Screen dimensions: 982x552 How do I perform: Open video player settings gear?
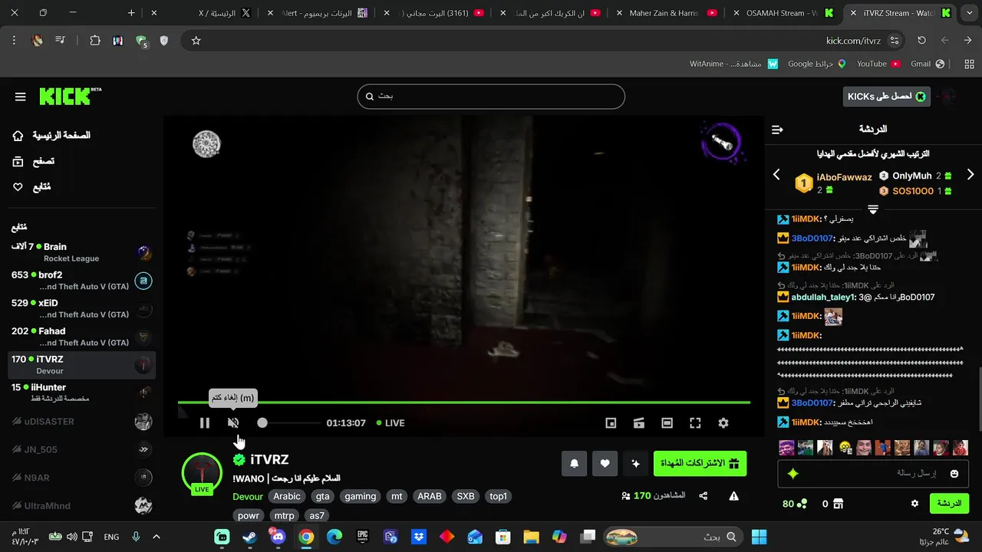723,422
